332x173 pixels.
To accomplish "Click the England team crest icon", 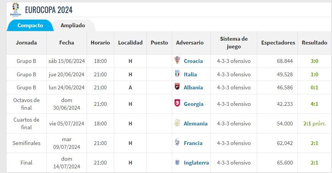I will tap(177, 163).
